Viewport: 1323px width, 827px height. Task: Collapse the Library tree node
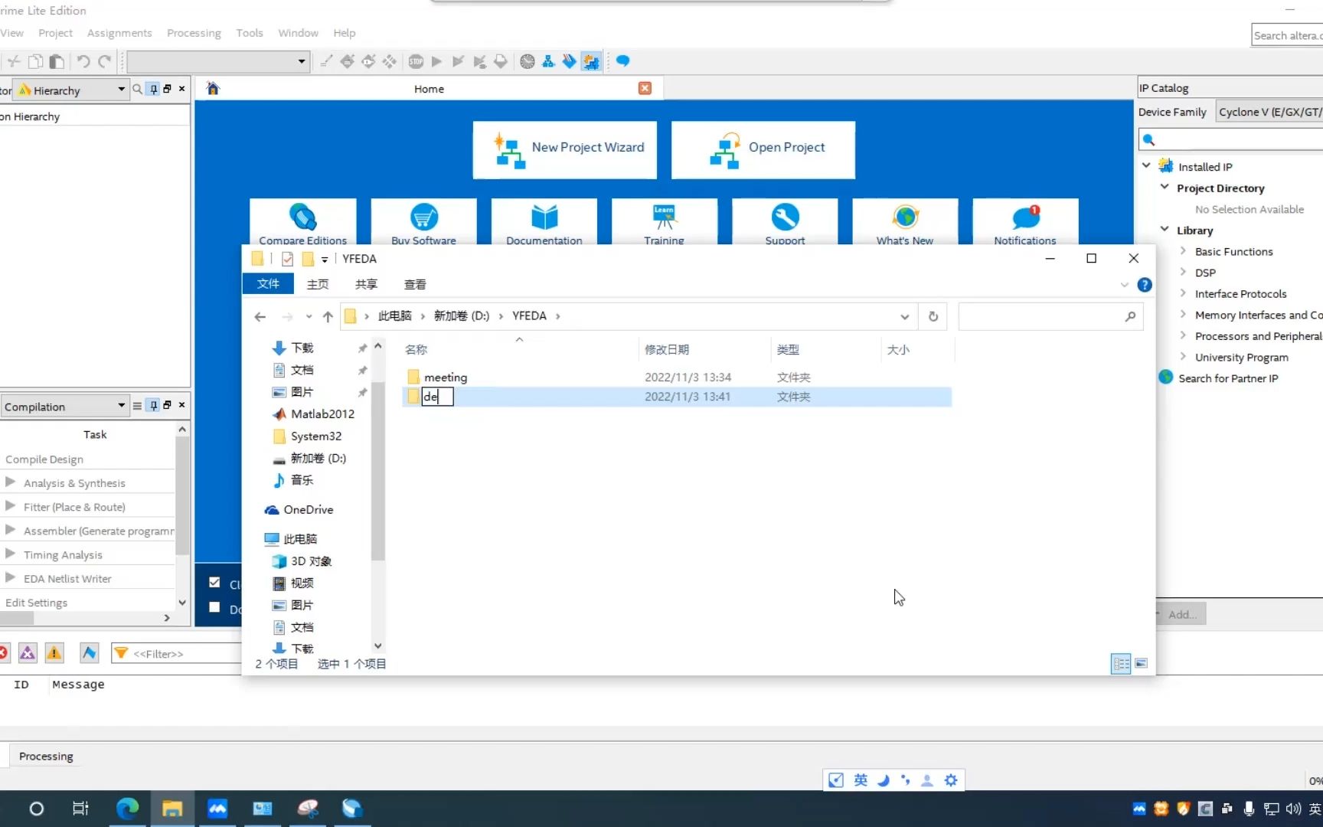[x=1165, y=229]
